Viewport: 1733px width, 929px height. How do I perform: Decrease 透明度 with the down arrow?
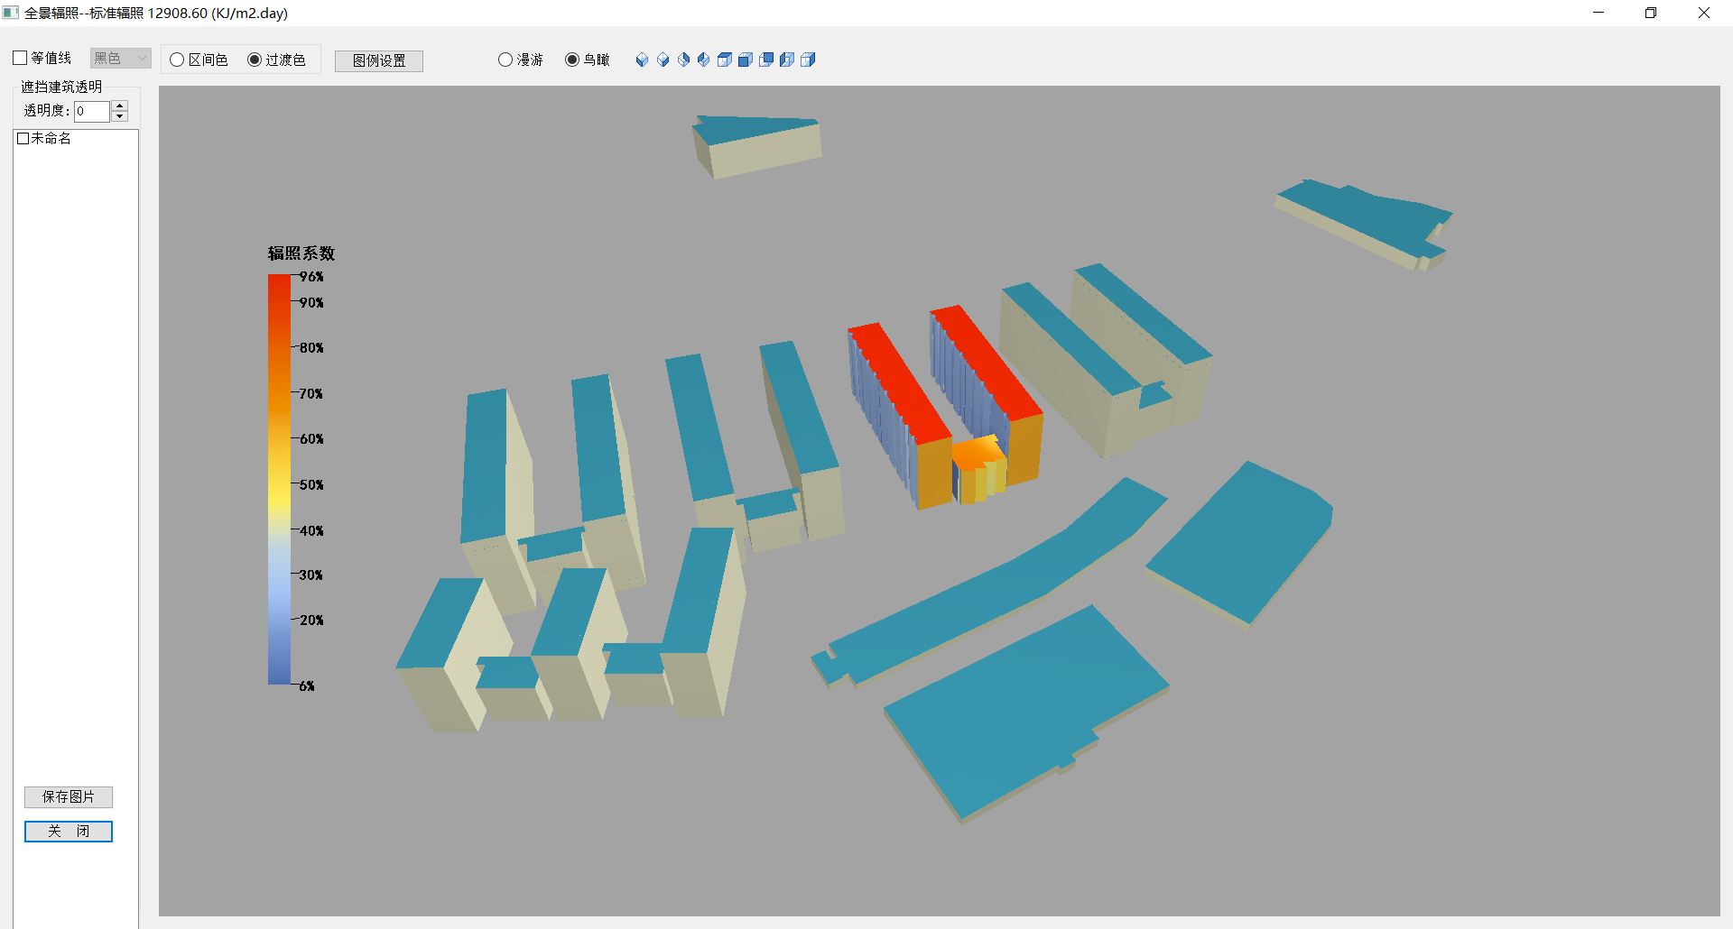[120, 116]
